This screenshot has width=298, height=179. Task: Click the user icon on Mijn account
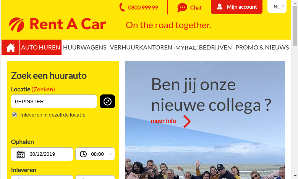point(220,7)
